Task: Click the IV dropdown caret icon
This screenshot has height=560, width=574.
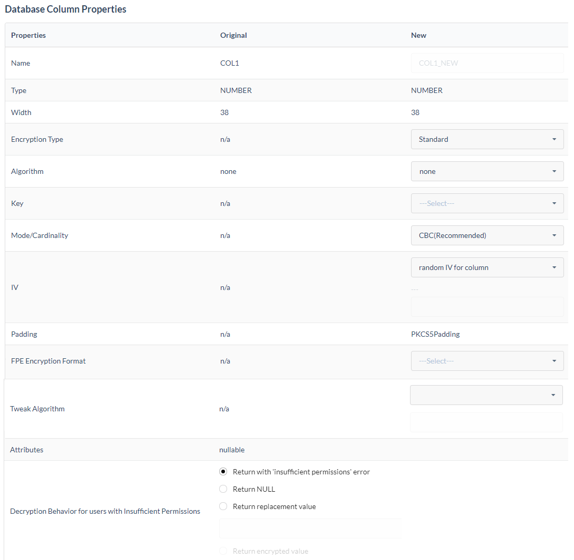Action: 554,267
